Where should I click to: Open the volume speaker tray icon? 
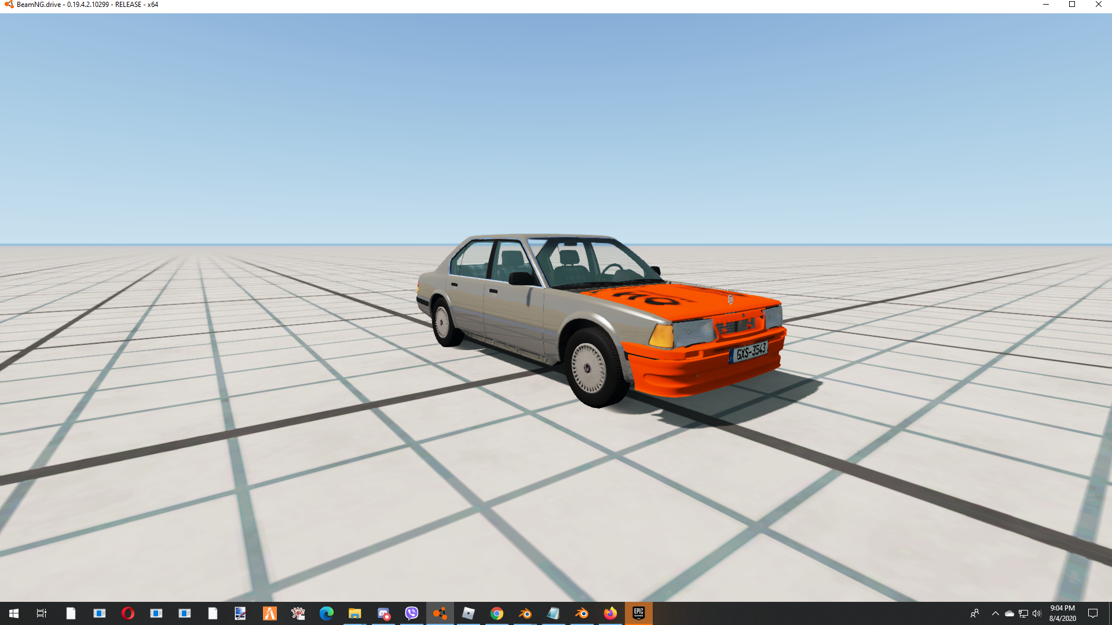coord(1037,613)
